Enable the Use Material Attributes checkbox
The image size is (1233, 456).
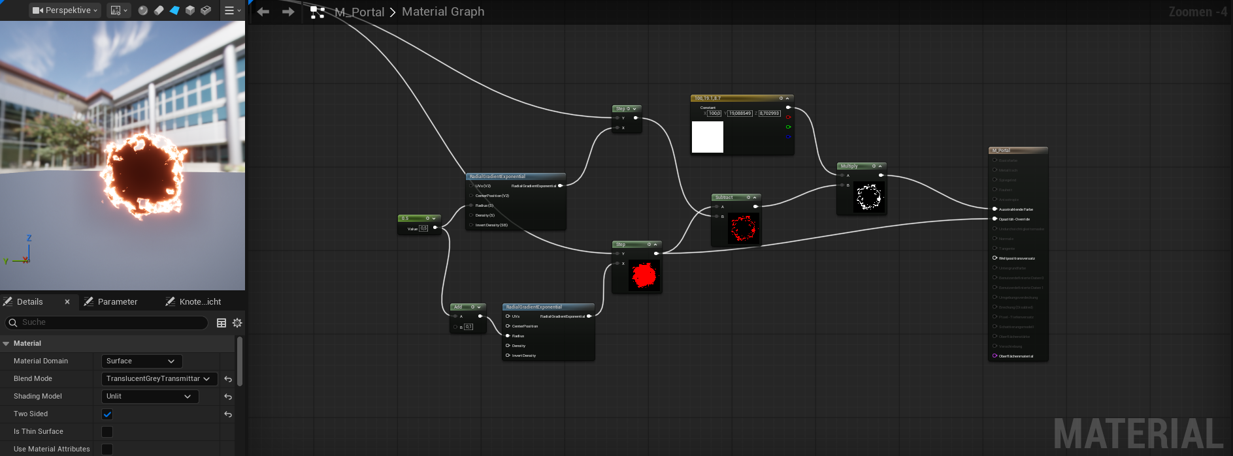coord(107,449)
